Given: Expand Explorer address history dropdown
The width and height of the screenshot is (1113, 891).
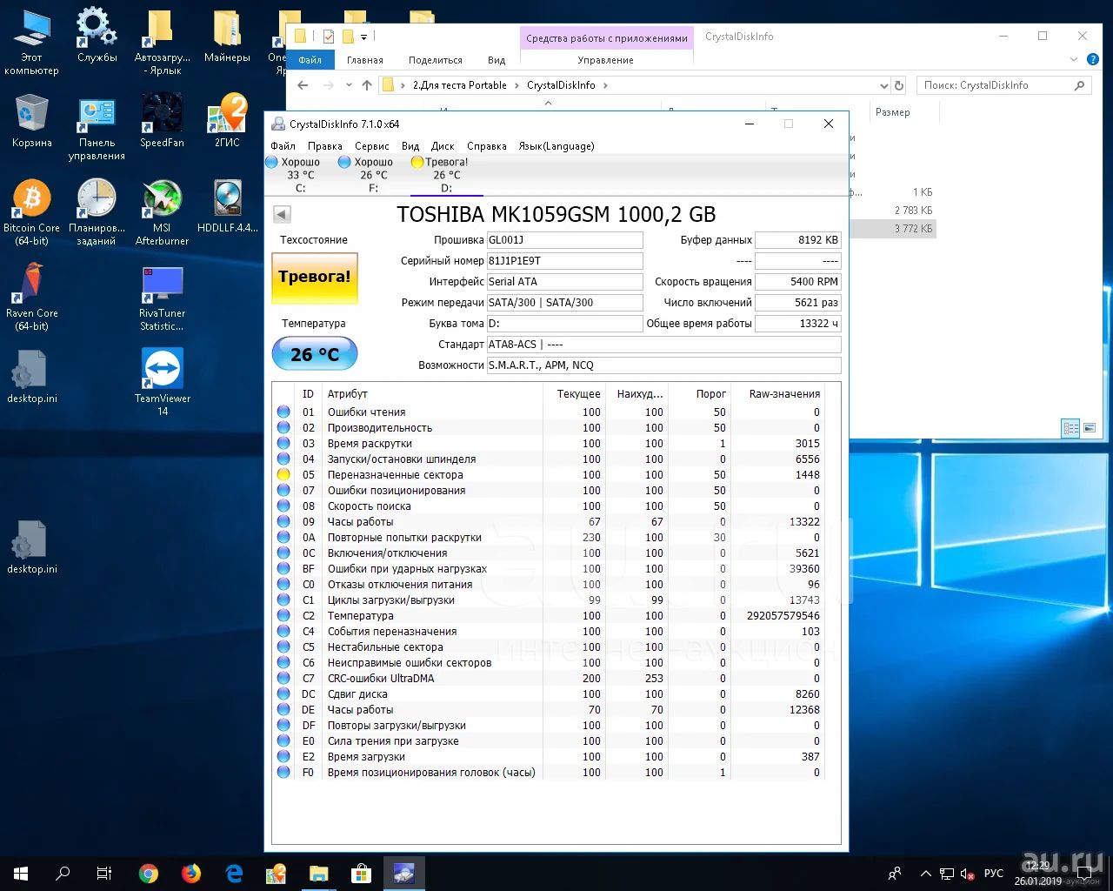Looking at the screenshot, I should (x=883, y=85).
